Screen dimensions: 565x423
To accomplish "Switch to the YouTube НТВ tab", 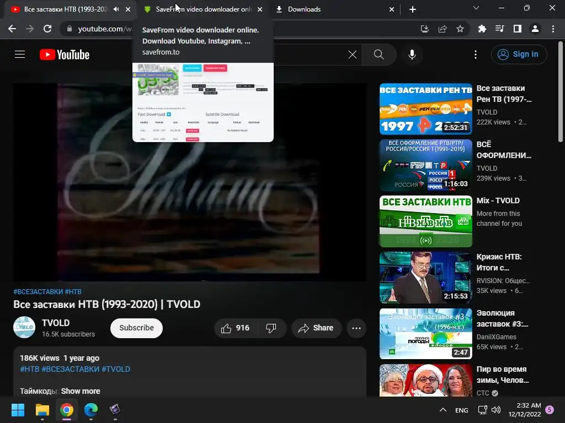I will pyautogui.click(x=66, y=9).
